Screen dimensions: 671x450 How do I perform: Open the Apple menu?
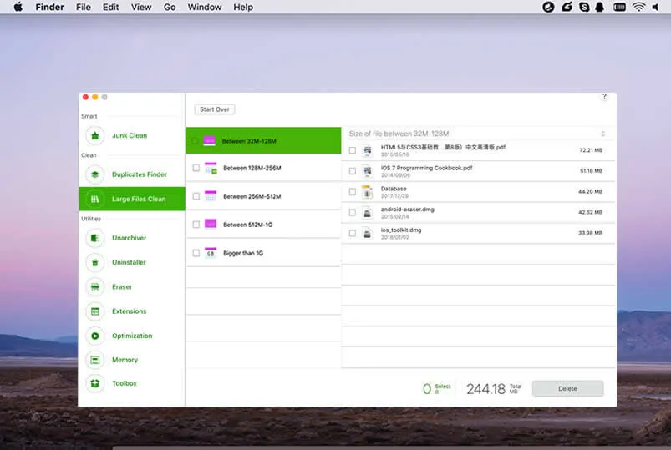(18, 8)
